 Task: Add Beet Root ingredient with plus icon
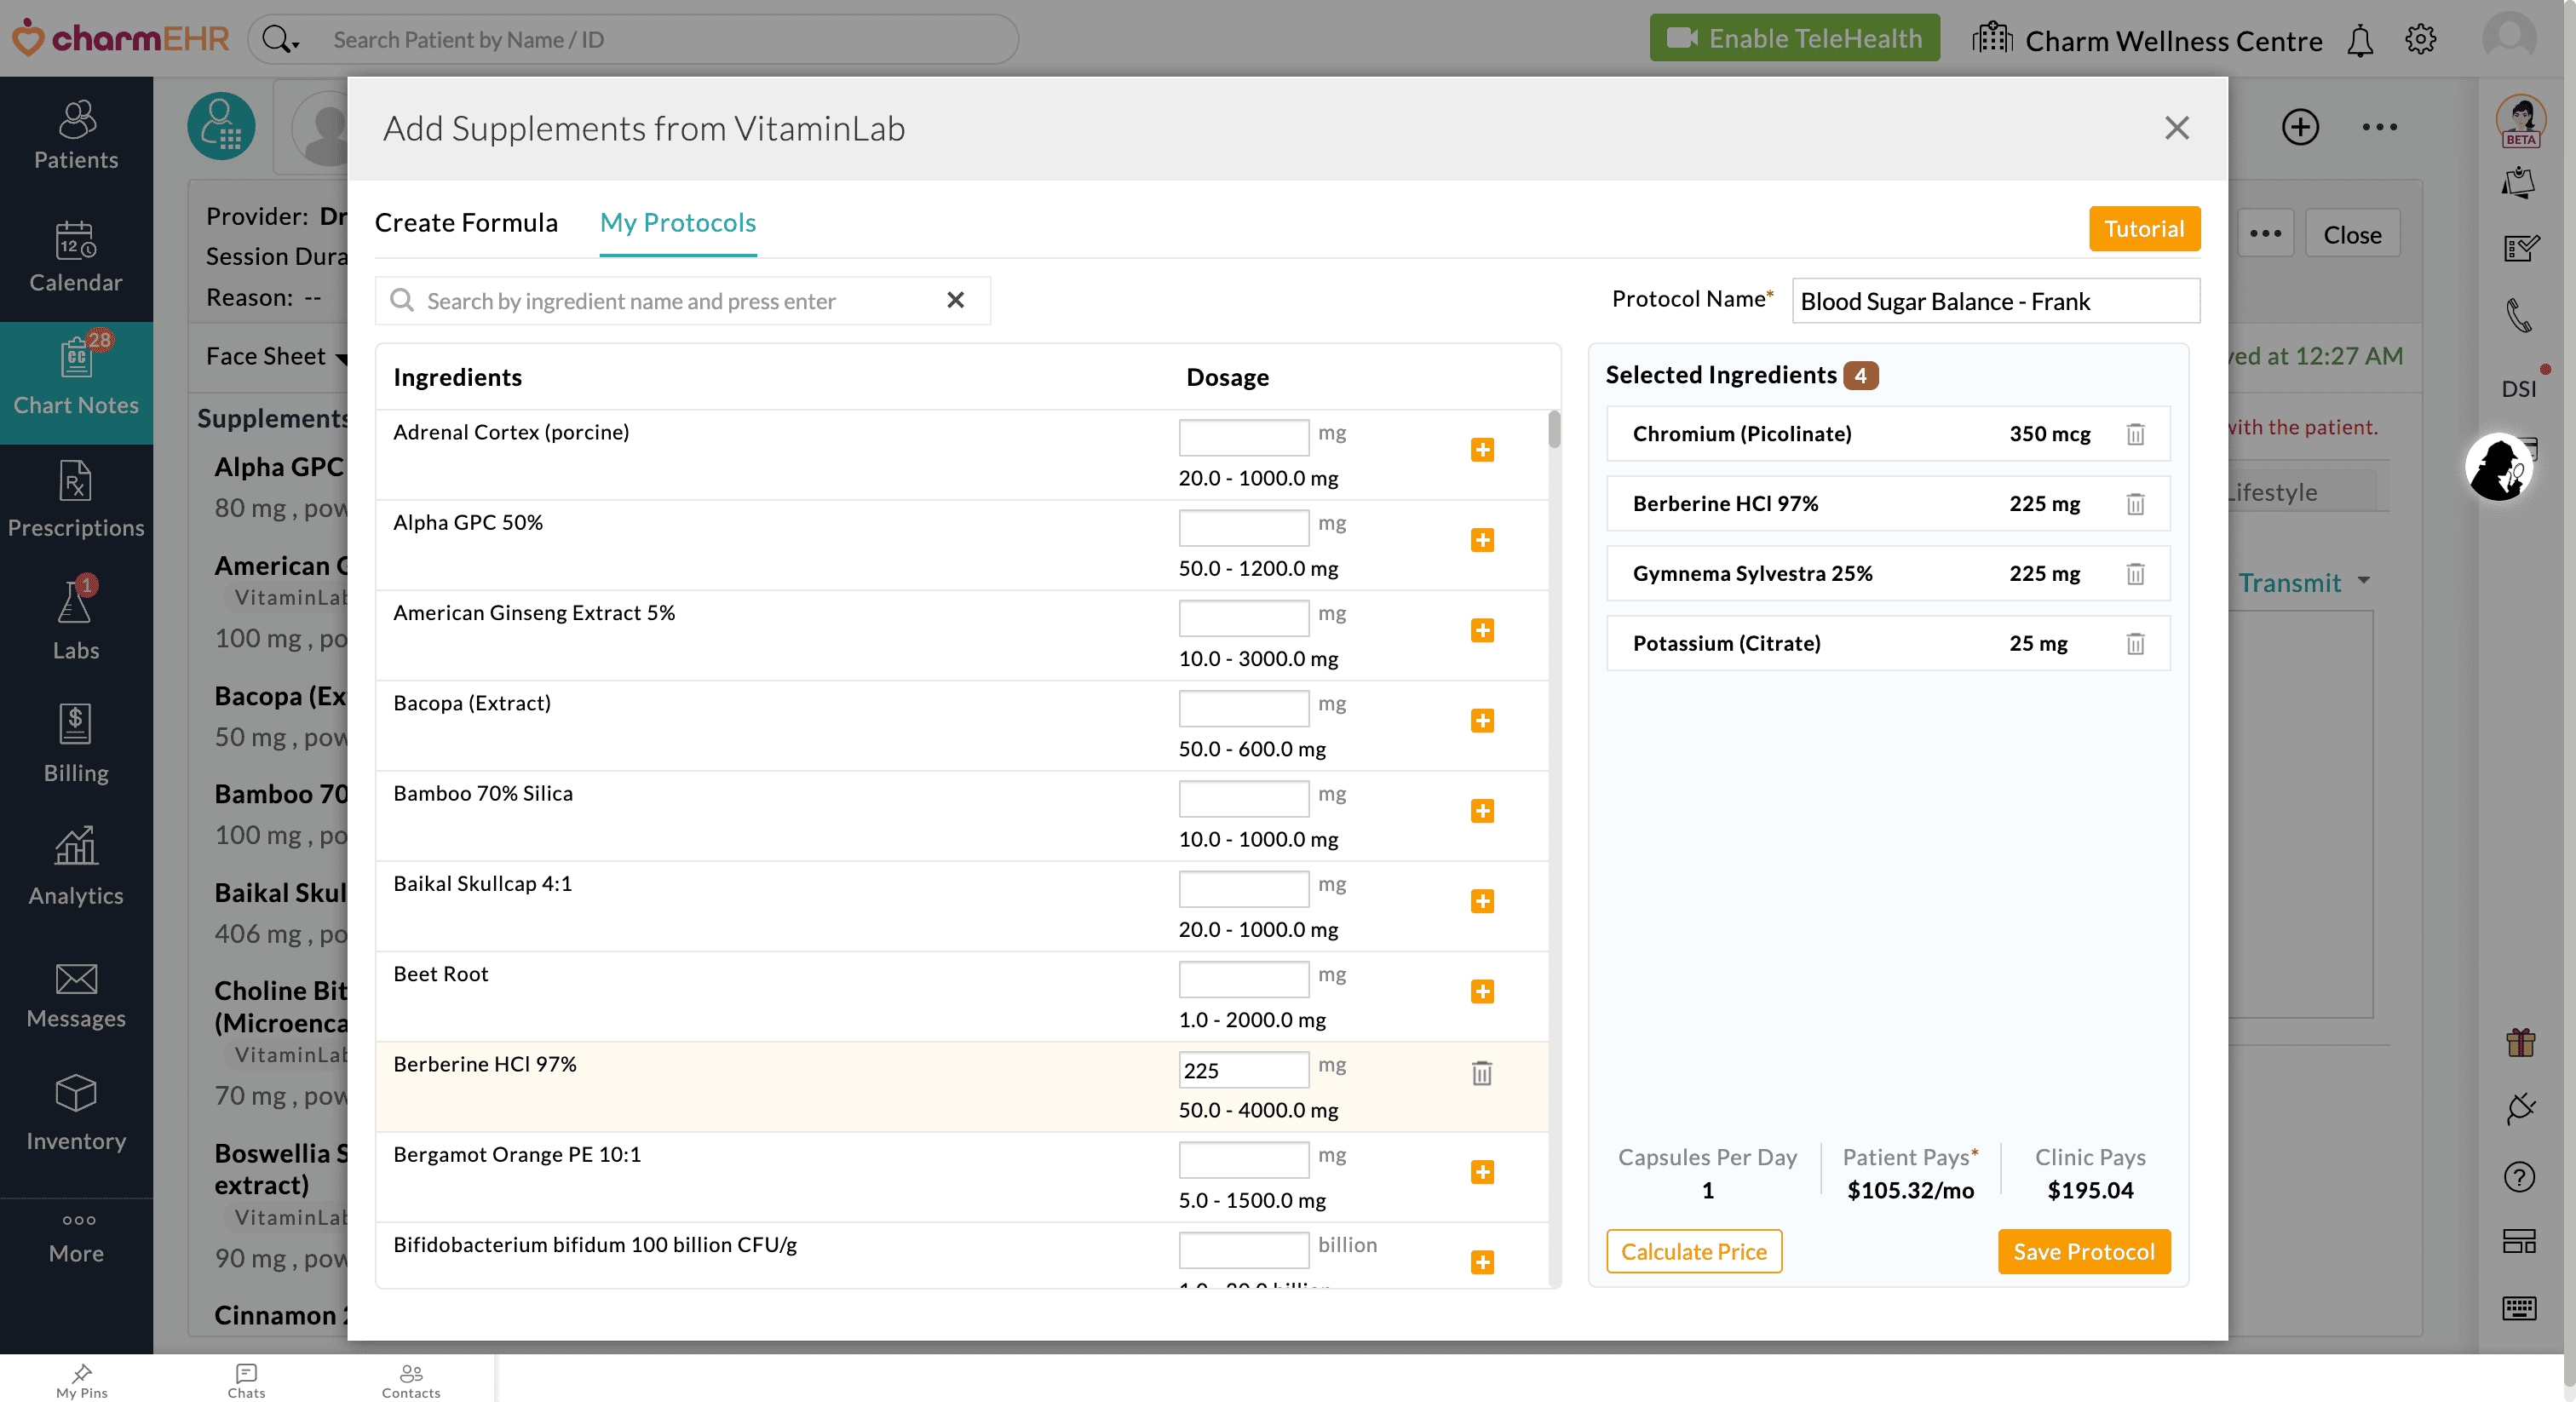click(x=1482, y=991)
